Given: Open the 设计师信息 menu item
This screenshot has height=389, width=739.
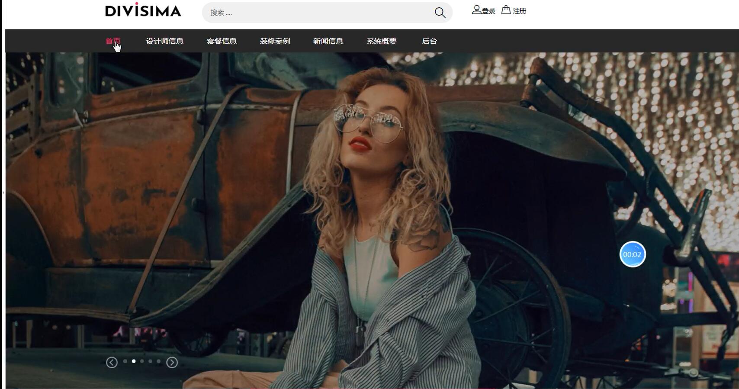Looking at the screenshot, I should (164, 41).
